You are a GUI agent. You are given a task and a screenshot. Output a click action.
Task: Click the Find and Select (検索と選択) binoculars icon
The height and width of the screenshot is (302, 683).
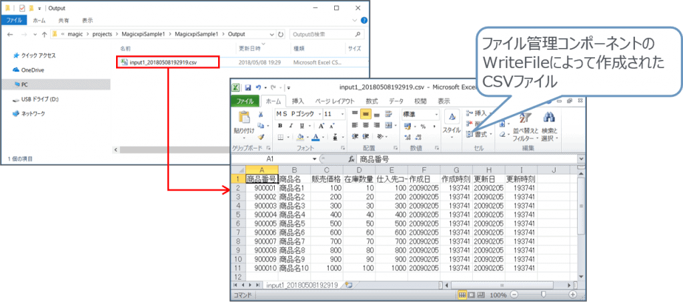coord(549,119)
